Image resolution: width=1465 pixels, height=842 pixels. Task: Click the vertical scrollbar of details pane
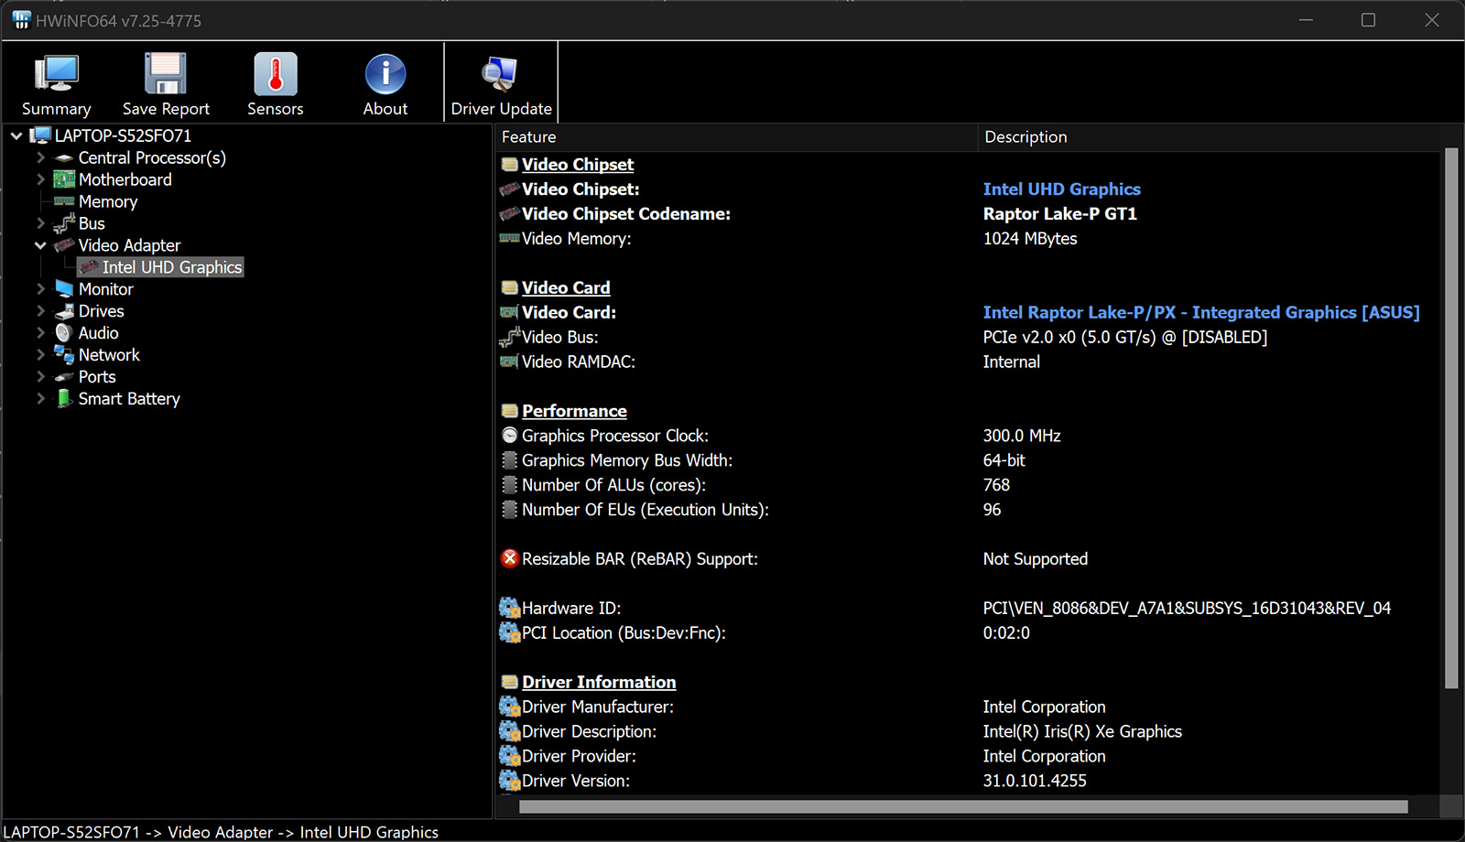pos(1450,419)
